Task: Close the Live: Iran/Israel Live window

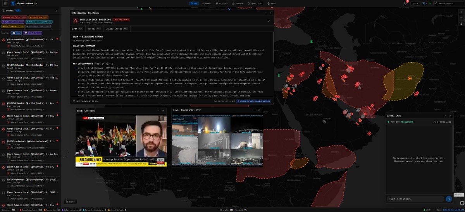Action: pyautogui.click(x=260, y=111)
